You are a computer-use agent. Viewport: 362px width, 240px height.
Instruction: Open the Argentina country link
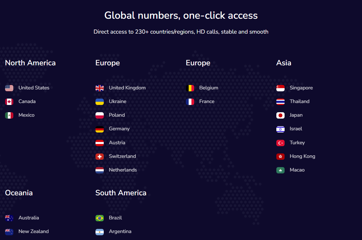120,231
